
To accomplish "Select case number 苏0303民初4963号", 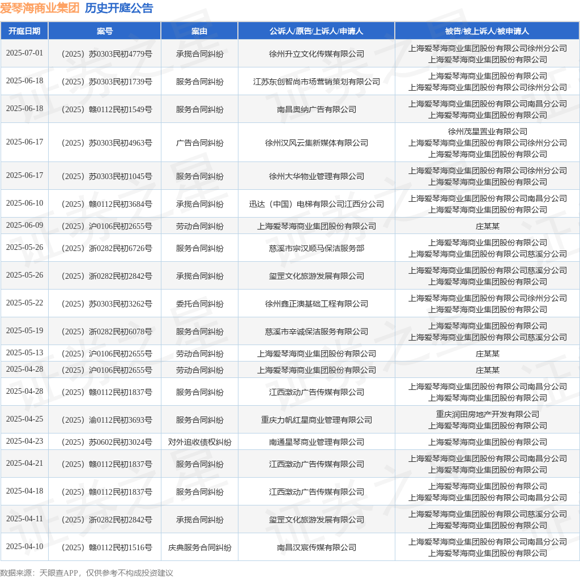I will (107, 143).
